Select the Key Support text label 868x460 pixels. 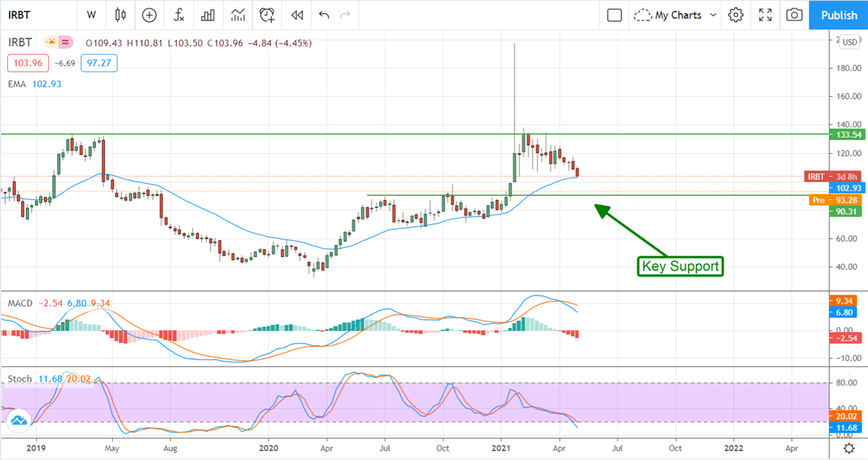pos(680,266)
